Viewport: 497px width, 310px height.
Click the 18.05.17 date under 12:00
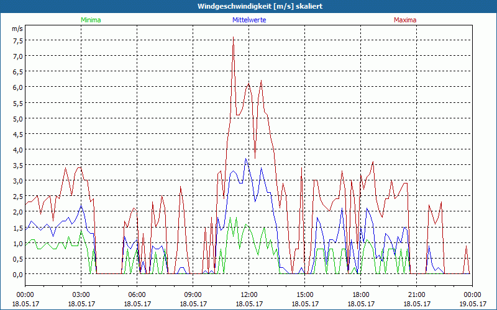249,304
